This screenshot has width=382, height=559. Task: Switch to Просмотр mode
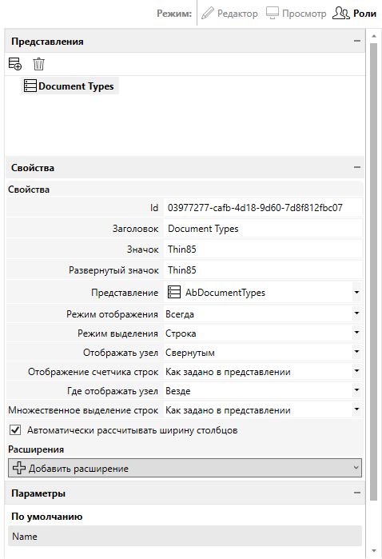[296, 14]
